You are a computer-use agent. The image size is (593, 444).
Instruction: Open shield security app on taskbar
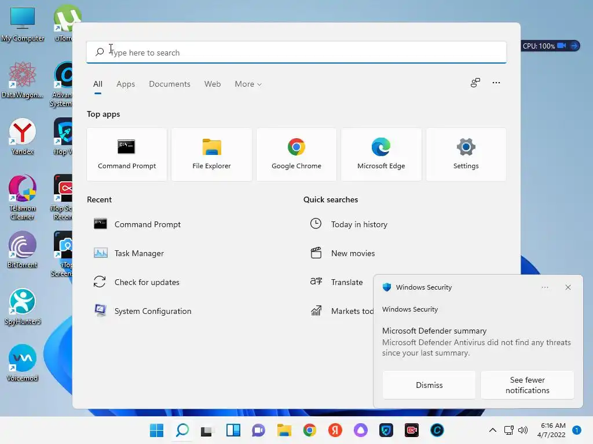coord(386,430)
